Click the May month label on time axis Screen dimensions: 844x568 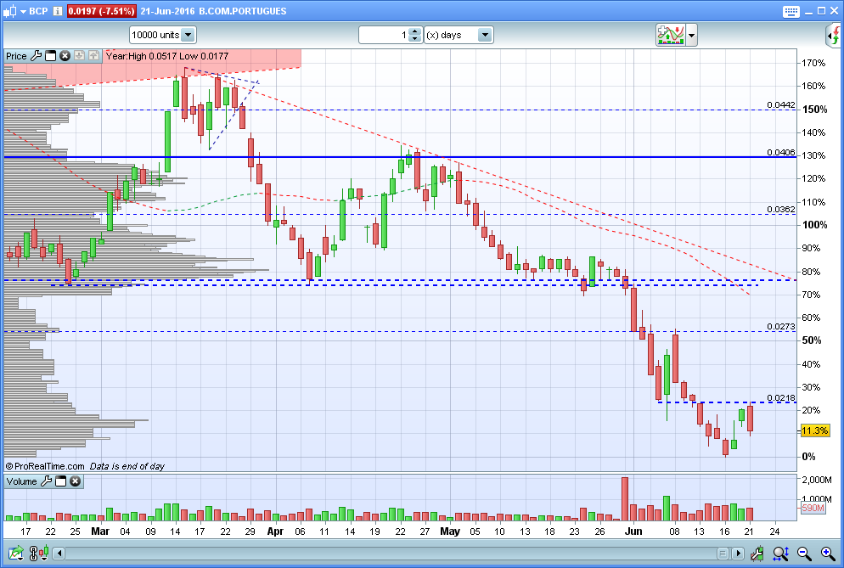[x=450, y=531]
